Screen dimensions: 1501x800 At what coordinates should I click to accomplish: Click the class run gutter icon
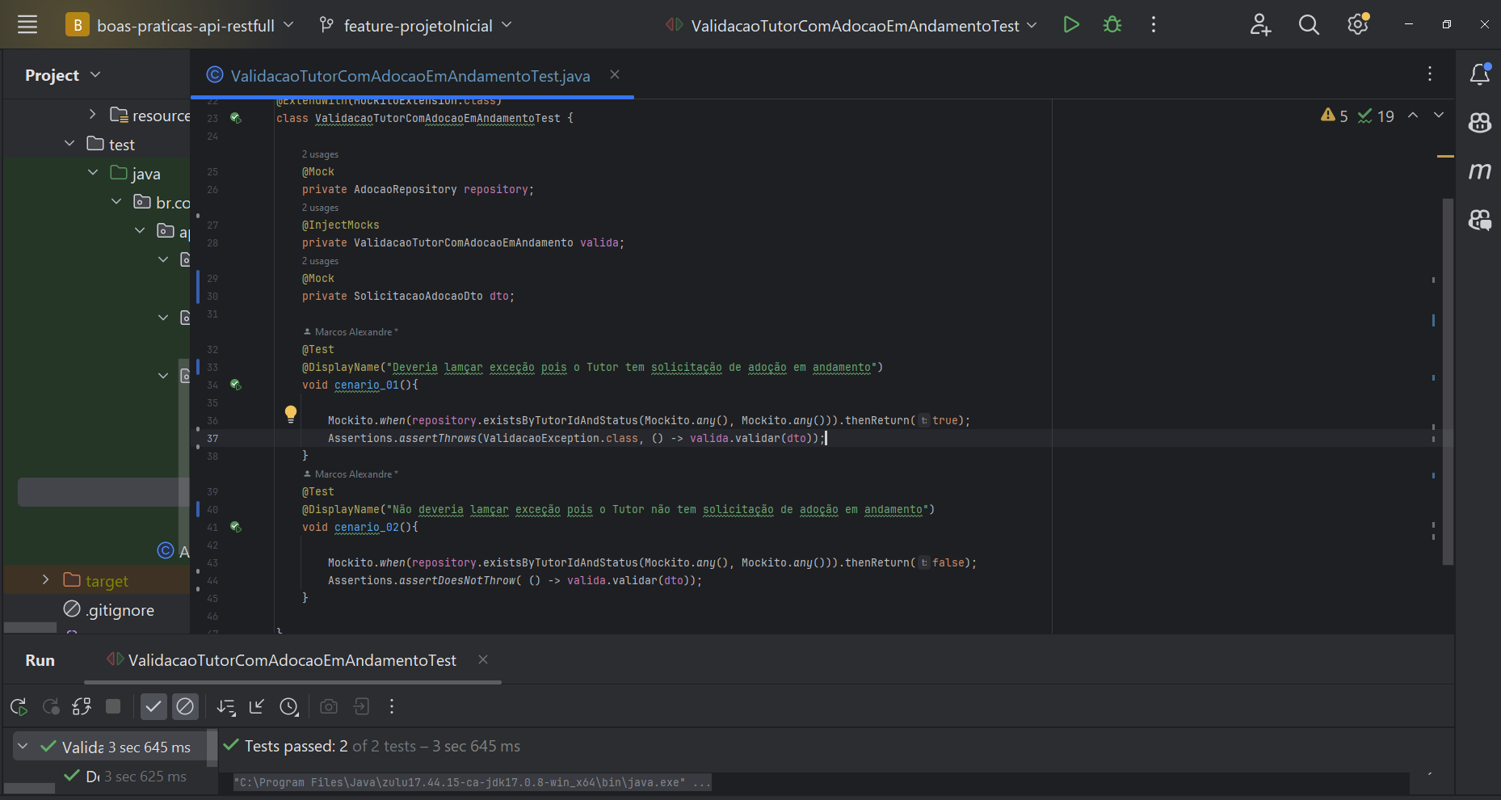click(236, 118)
